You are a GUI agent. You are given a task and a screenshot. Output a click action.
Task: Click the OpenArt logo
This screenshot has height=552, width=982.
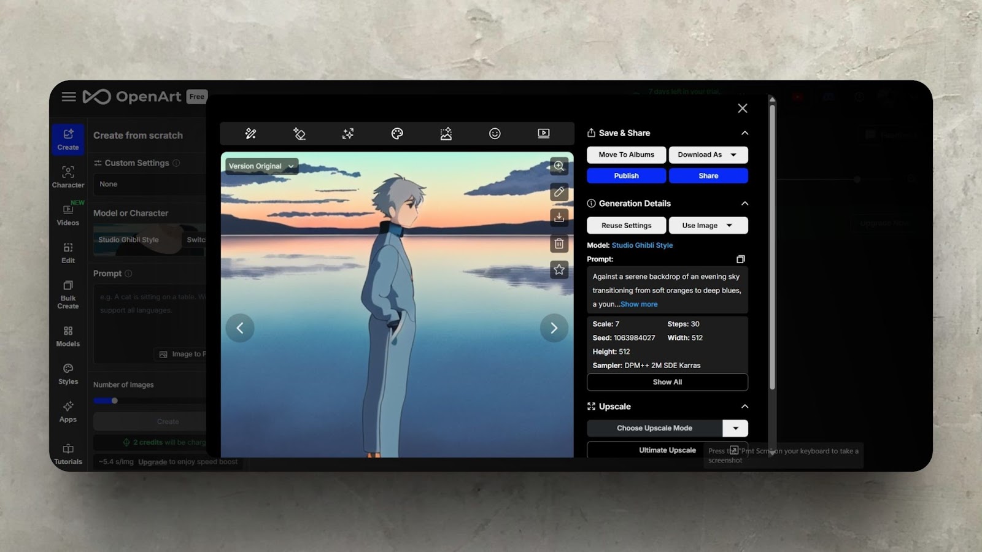pyautogui.click(x=132, y=97)
